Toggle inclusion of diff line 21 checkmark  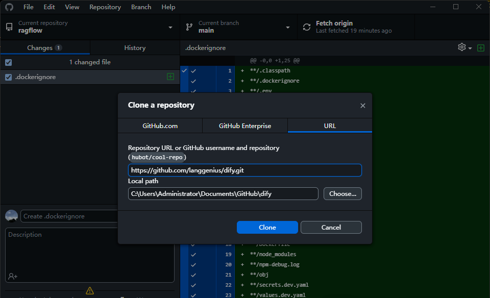[x=193, y=275]
